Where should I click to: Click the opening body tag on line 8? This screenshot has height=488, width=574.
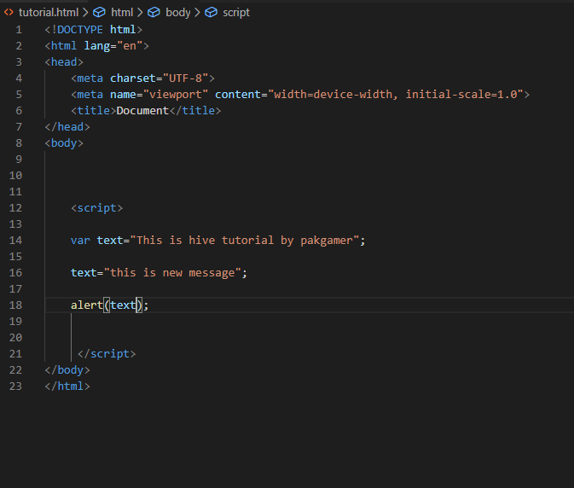[x=64, y=143]
